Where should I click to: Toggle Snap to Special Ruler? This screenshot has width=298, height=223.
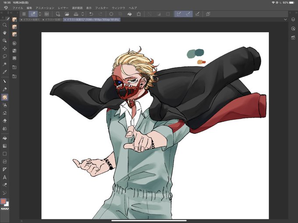click(x=188, y=14)
